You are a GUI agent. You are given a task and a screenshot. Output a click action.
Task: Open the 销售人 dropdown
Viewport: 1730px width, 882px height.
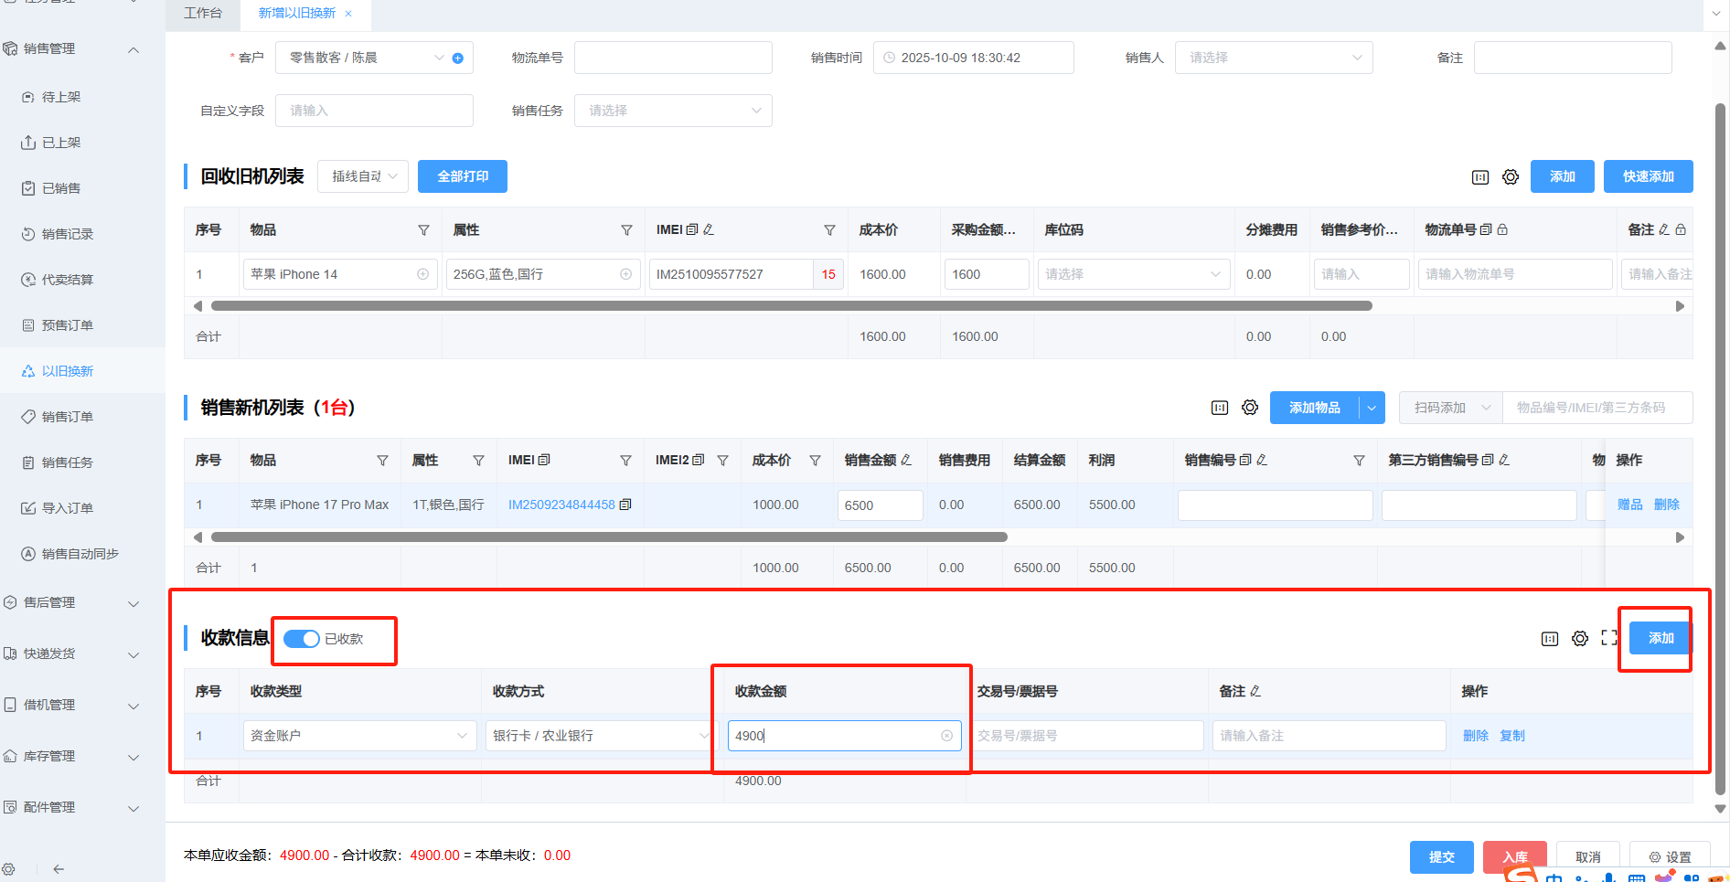tap(1274, 58)
